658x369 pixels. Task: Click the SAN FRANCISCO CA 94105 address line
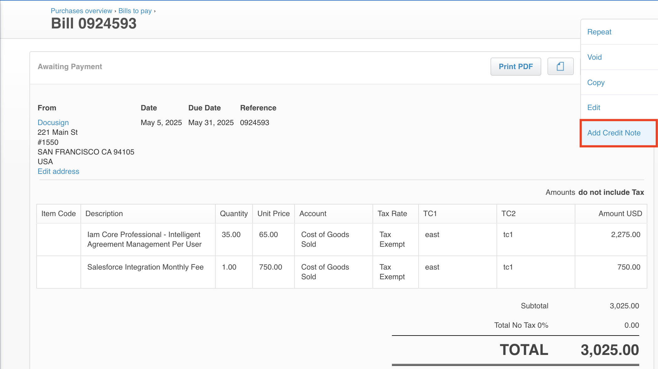pyautogui.click(x=86, y=152)
